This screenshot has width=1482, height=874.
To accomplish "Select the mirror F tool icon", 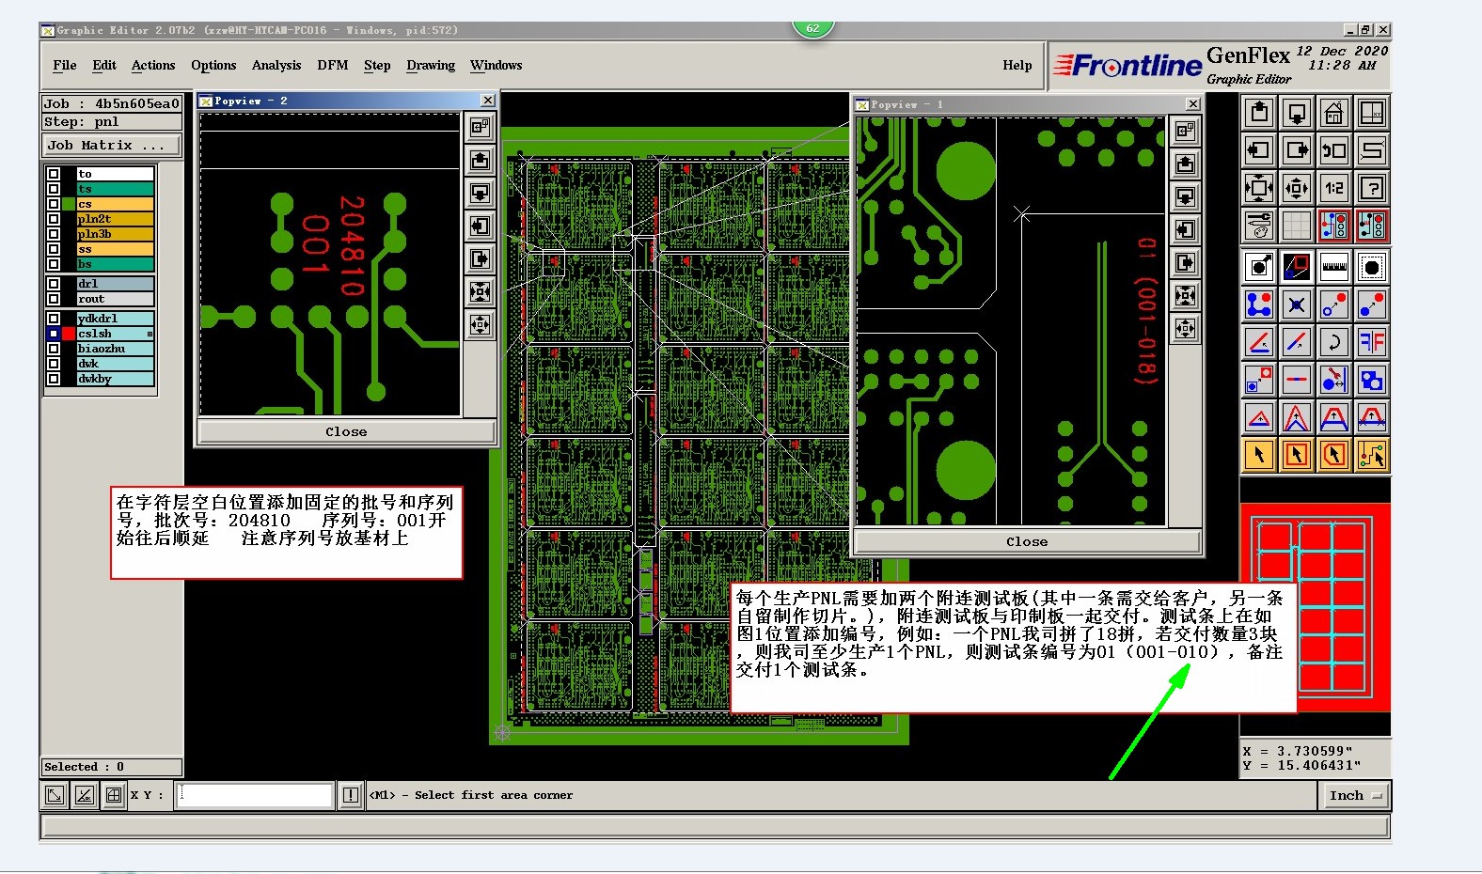I will (x=1372, y=343).
